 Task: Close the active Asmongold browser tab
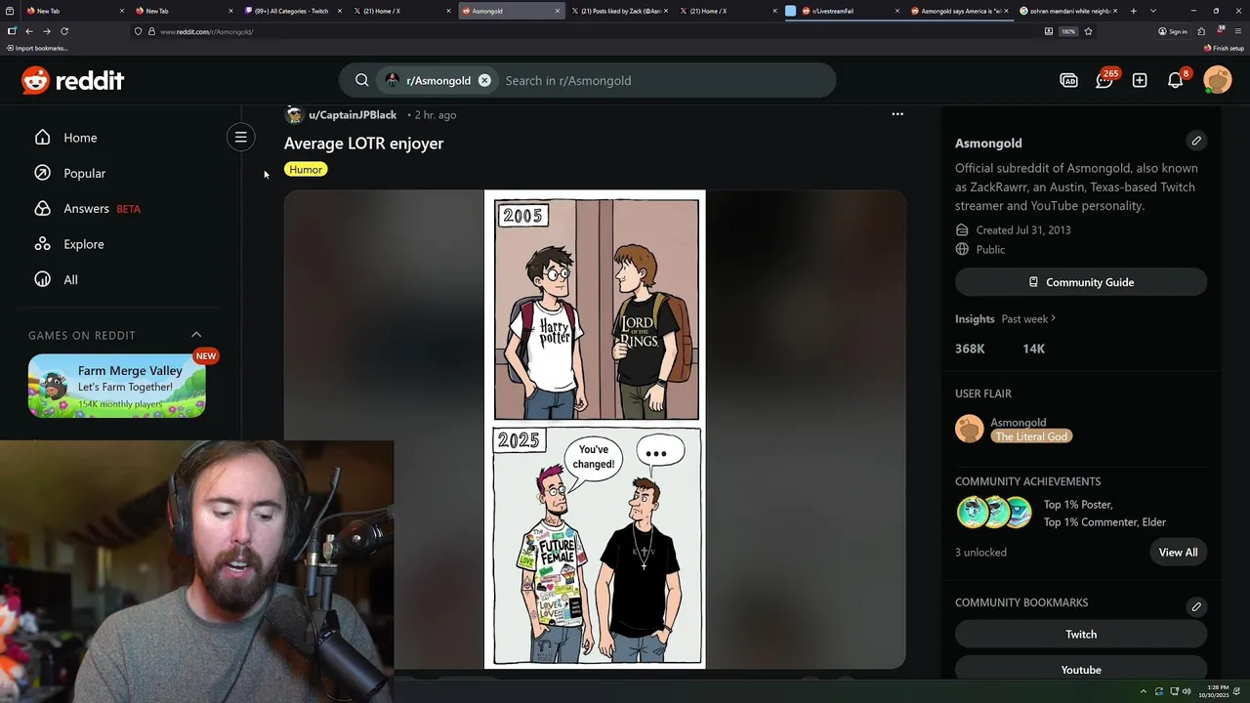[x=558, y=11]
